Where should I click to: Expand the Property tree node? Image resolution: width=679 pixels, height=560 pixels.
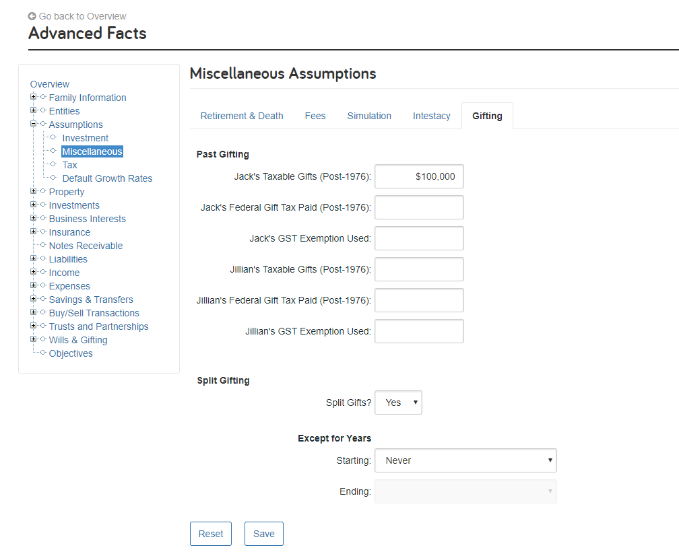33,191
